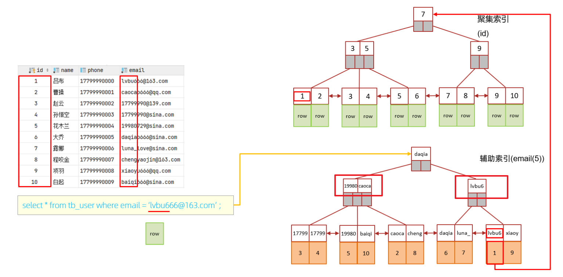Click root node 7 of the clustered index tree
563x277 pixels.
(423, 14)
